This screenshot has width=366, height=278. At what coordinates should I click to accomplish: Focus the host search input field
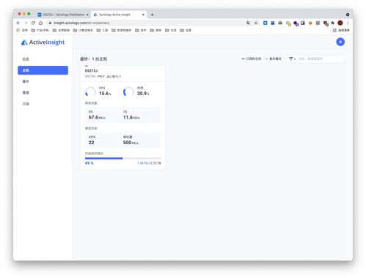click(x=321, y=59)
